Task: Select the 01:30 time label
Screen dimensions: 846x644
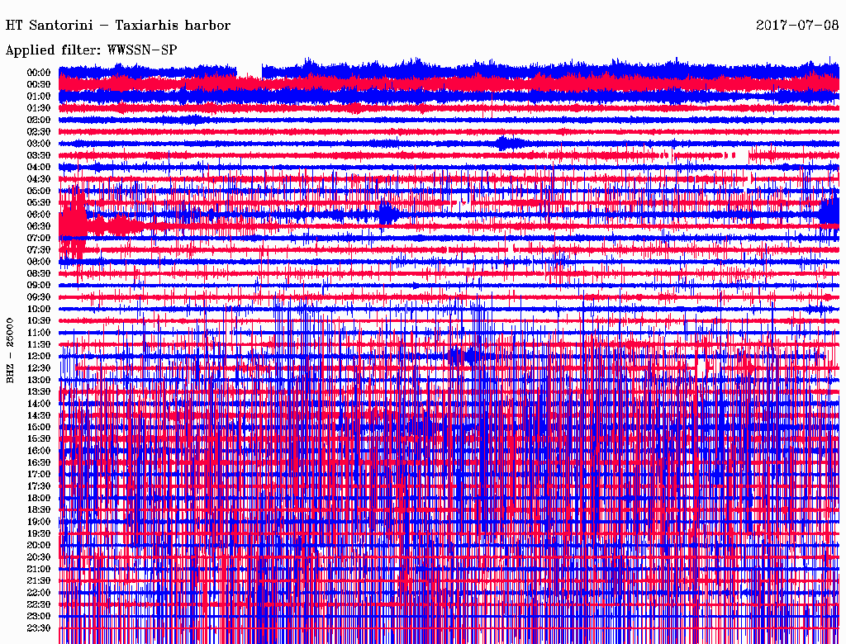Action: [39, 108]
